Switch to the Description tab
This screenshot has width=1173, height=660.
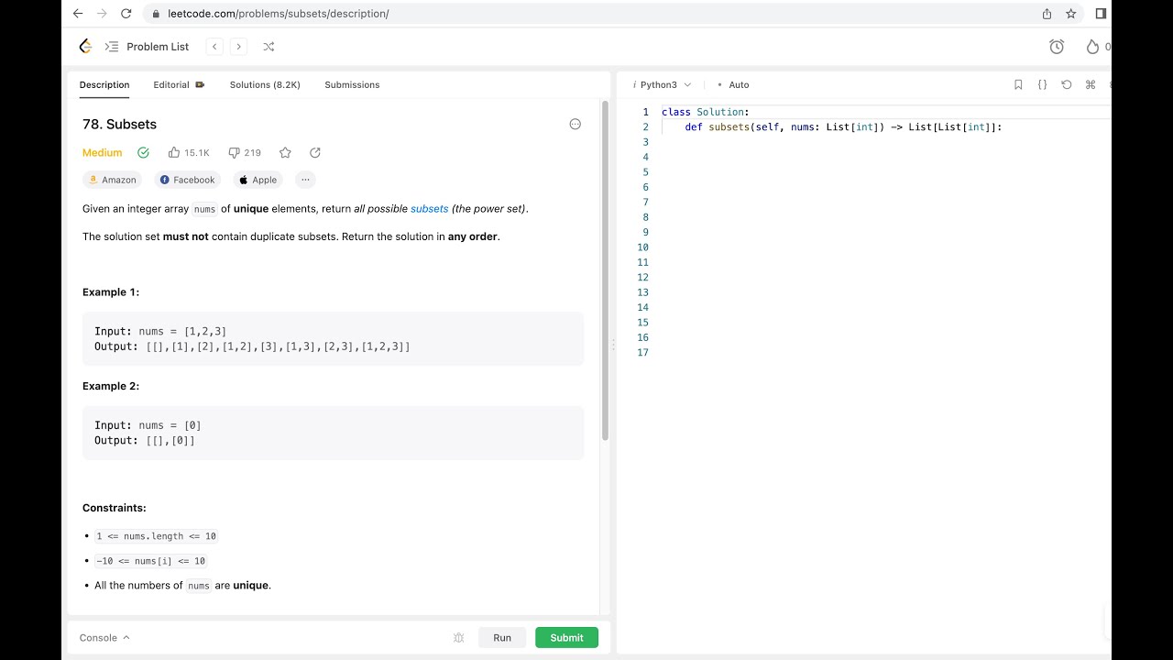(104, 84)
